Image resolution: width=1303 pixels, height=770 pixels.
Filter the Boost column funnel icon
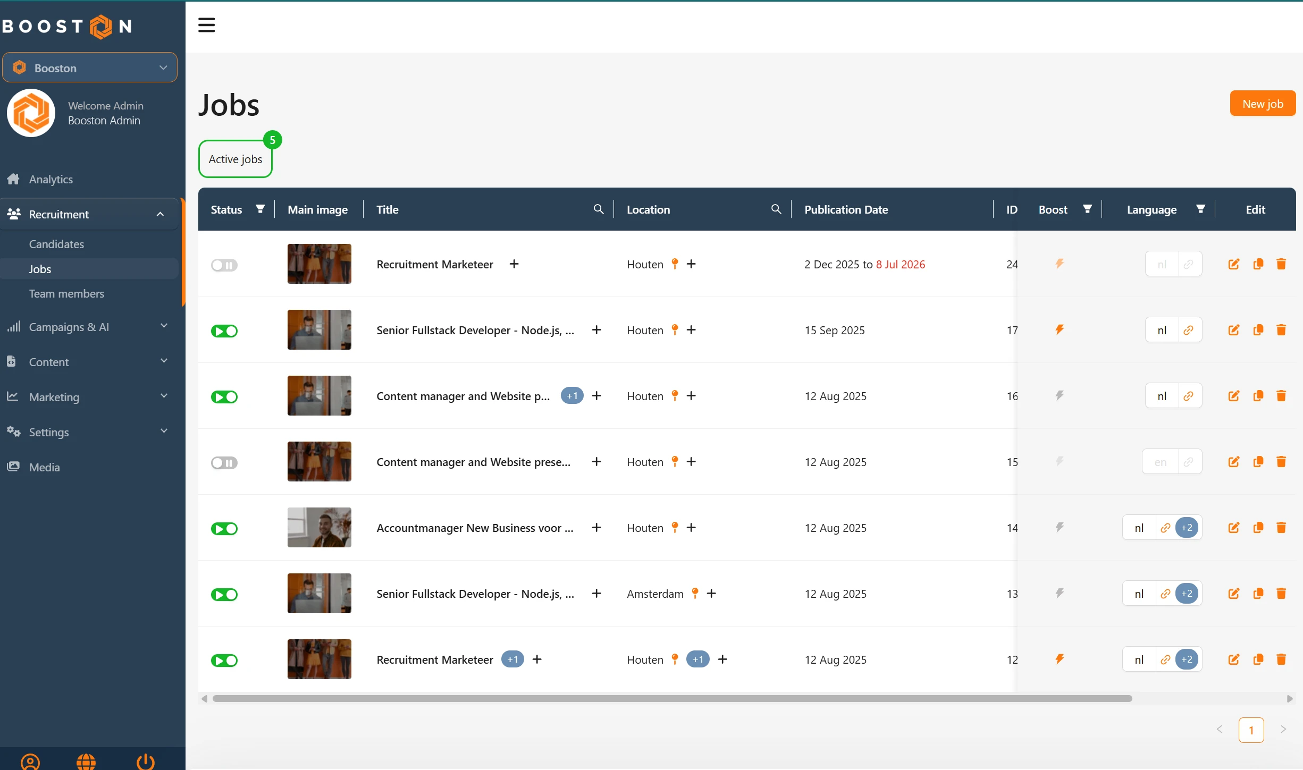(1087, 209)
